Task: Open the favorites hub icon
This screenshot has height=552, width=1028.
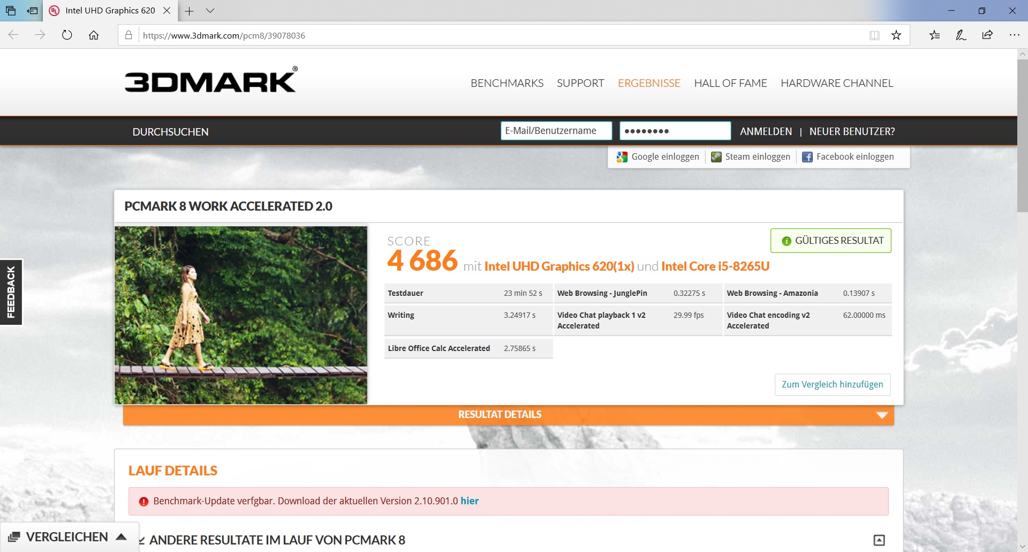Action: 934,35
